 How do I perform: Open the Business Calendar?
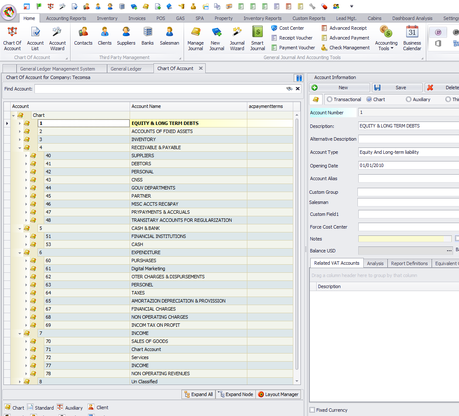coord(412,37)
